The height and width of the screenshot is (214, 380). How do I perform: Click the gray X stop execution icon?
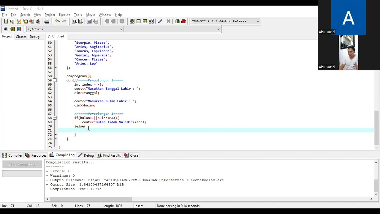pyautogui.click(x=169, y=21)
